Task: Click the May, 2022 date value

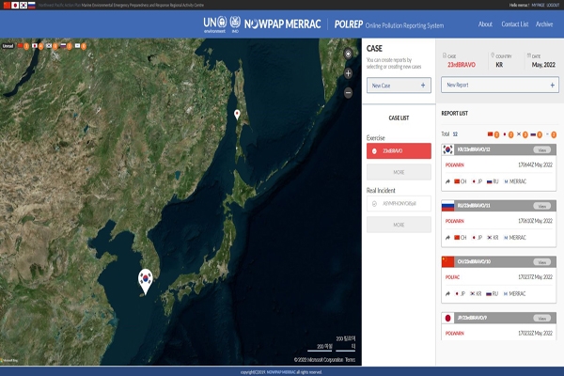Action: coord(543,65)
